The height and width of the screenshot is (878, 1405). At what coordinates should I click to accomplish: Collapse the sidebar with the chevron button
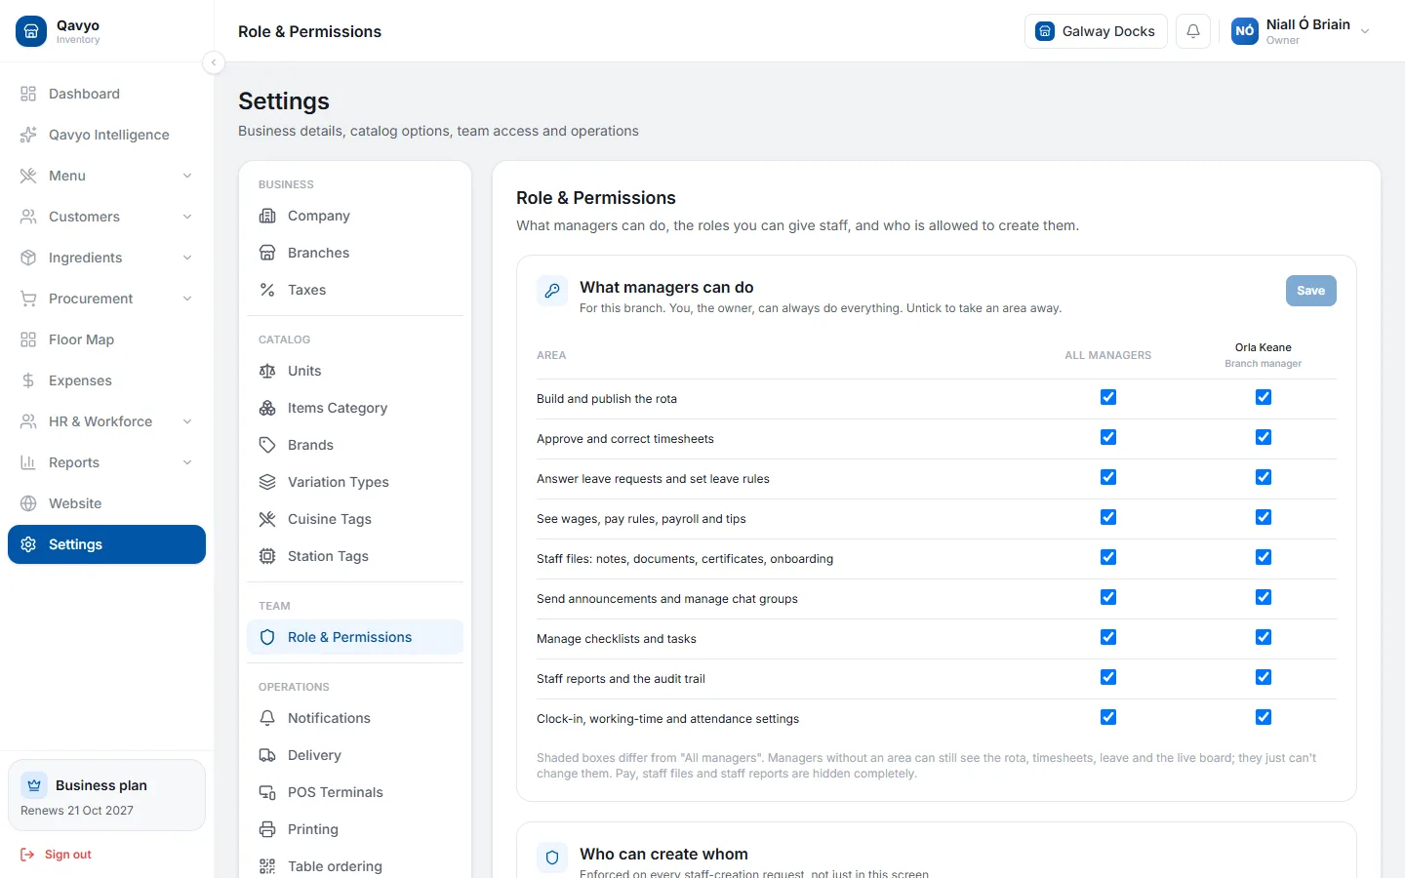(x=214, y=62)
